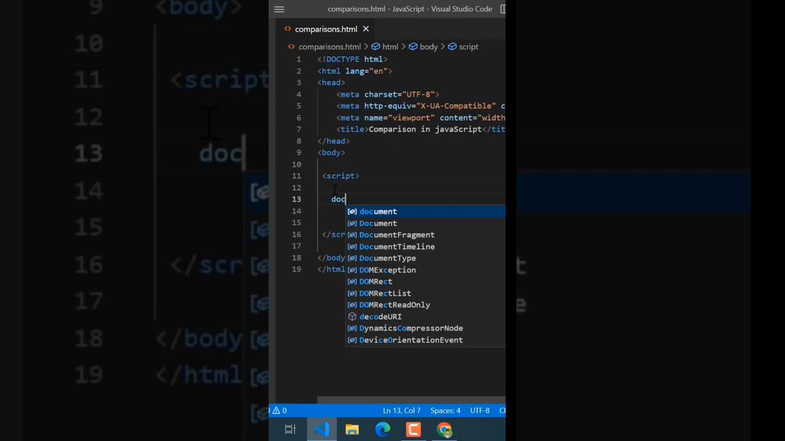Click the closing head tag on line 8
The height and width of the screenshot is (441, 785).
(334, 141)
